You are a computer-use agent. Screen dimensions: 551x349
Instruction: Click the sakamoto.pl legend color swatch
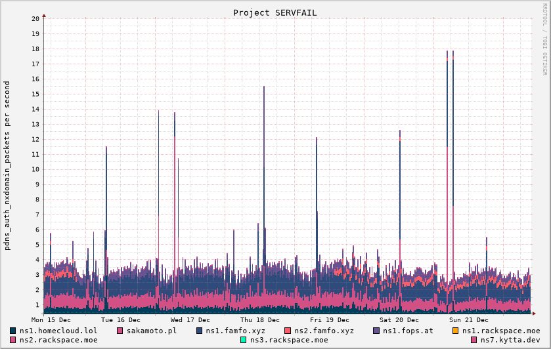(120, 331)
